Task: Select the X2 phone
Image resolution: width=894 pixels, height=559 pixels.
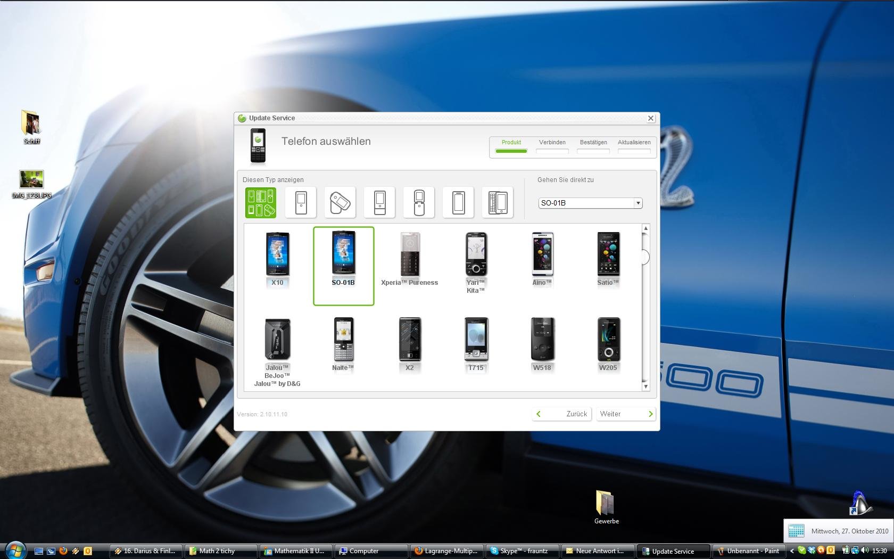Action: click(x=410, y=344)
